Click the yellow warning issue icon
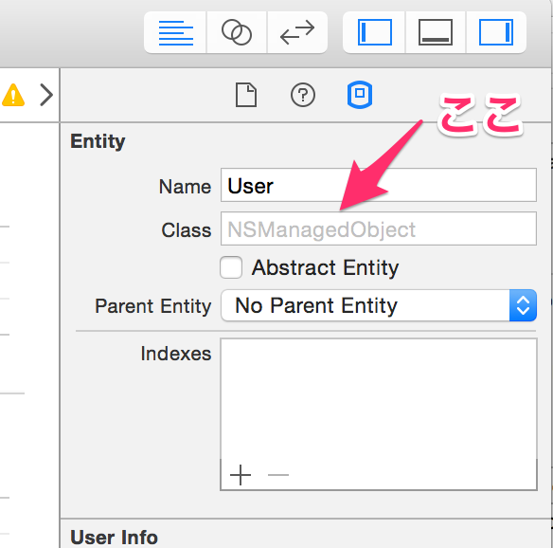This screenshot has width=553, height=548. point(13,95)
